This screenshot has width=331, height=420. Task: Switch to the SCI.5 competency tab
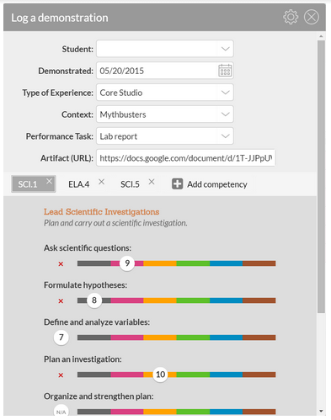130,184
